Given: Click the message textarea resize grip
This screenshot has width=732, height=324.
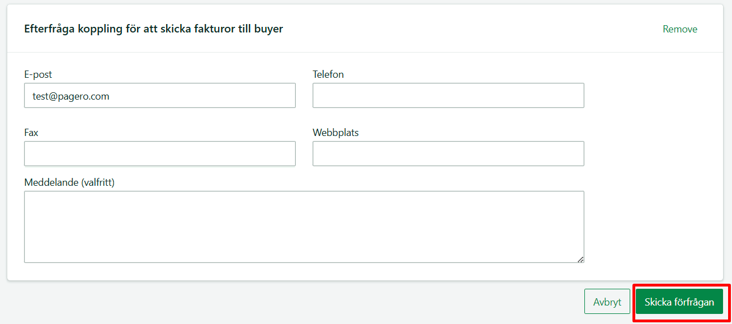Looking at the screenshot, I should coord(580,259).
